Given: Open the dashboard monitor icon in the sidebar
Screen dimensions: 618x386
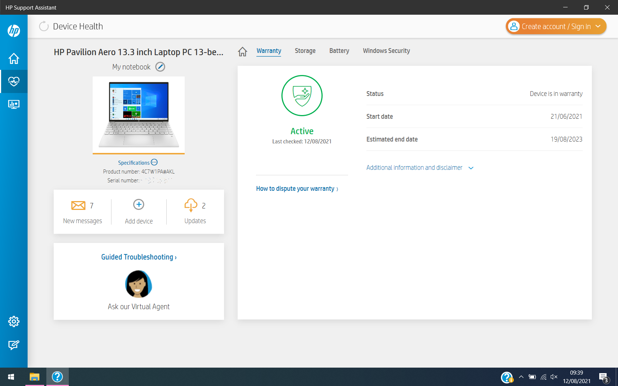Looking at the screenshot, I should [x=14, y=104].
